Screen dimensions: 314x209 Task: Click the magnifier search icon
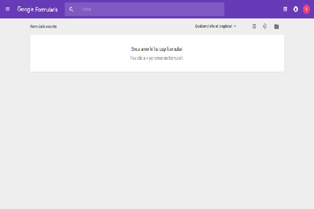[71, 9]
